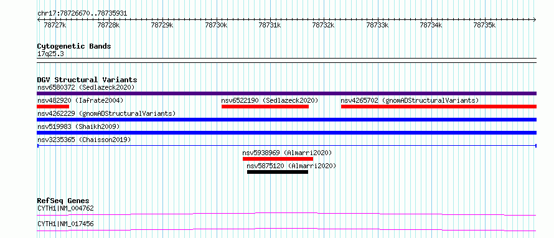Open gene label CYTH1|NM_017456
The height and width of the screenshot is (238, 554).
pos(65,224)
